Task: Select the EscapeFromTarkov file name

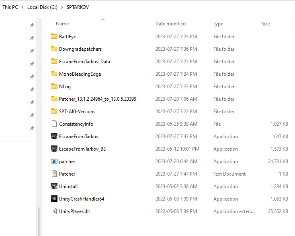Action: pyautogui.click(x=79, y=136)
